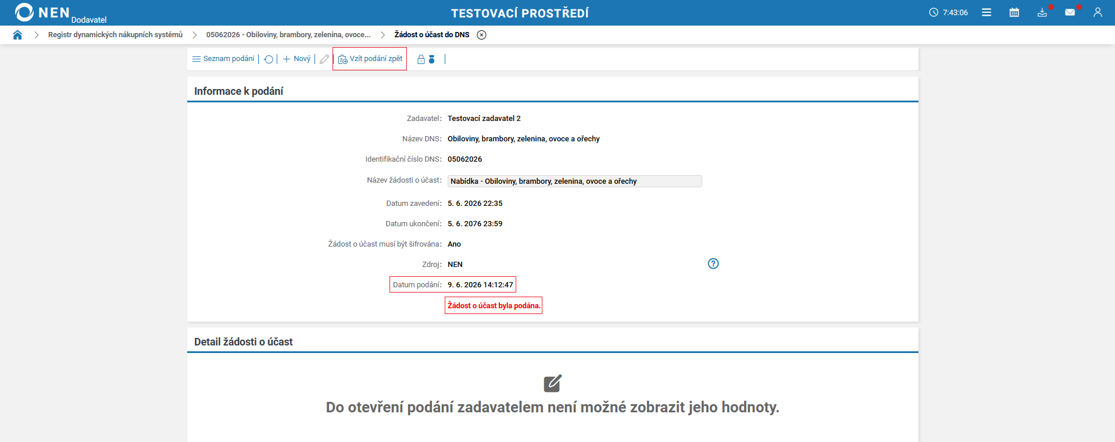Go to the home page icon
The image size is (1115, 442).
coord(17,35)
